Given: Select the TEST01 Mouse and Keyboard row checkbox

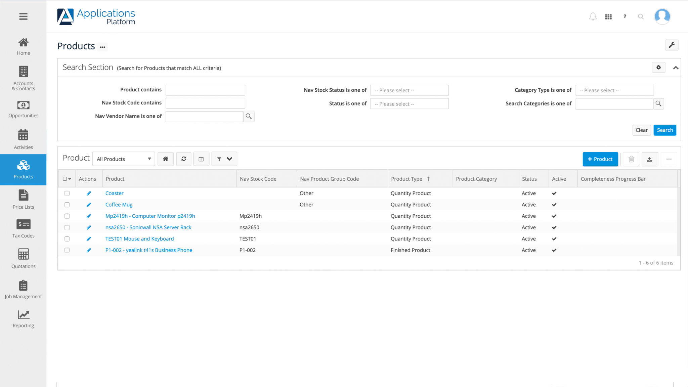Looking at the screenshot, I should (x=67, y=239).
